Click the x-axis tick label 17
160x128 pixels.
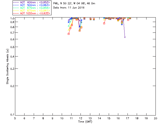[x=127, y=118]
